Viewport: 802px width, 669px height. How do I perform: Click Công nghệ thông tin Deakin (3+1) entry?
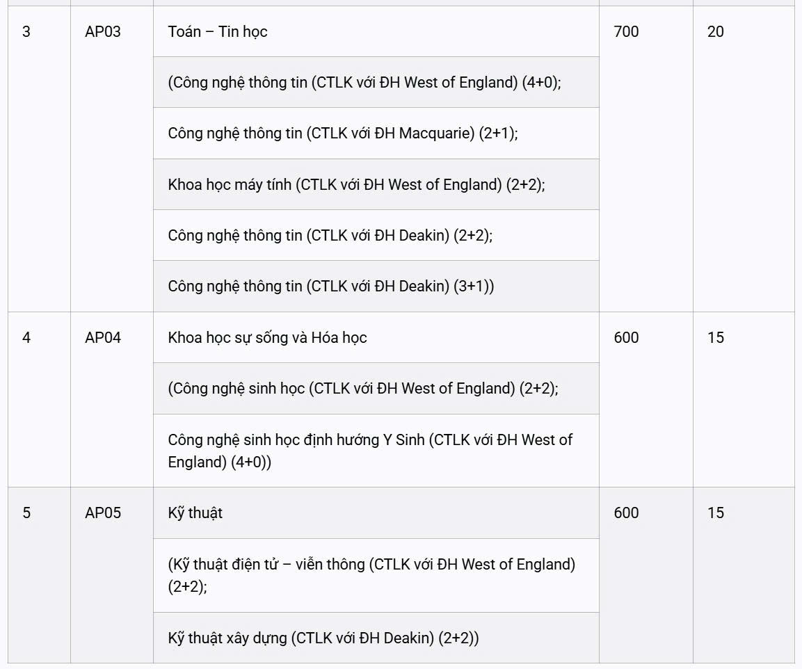click(331, 287)
